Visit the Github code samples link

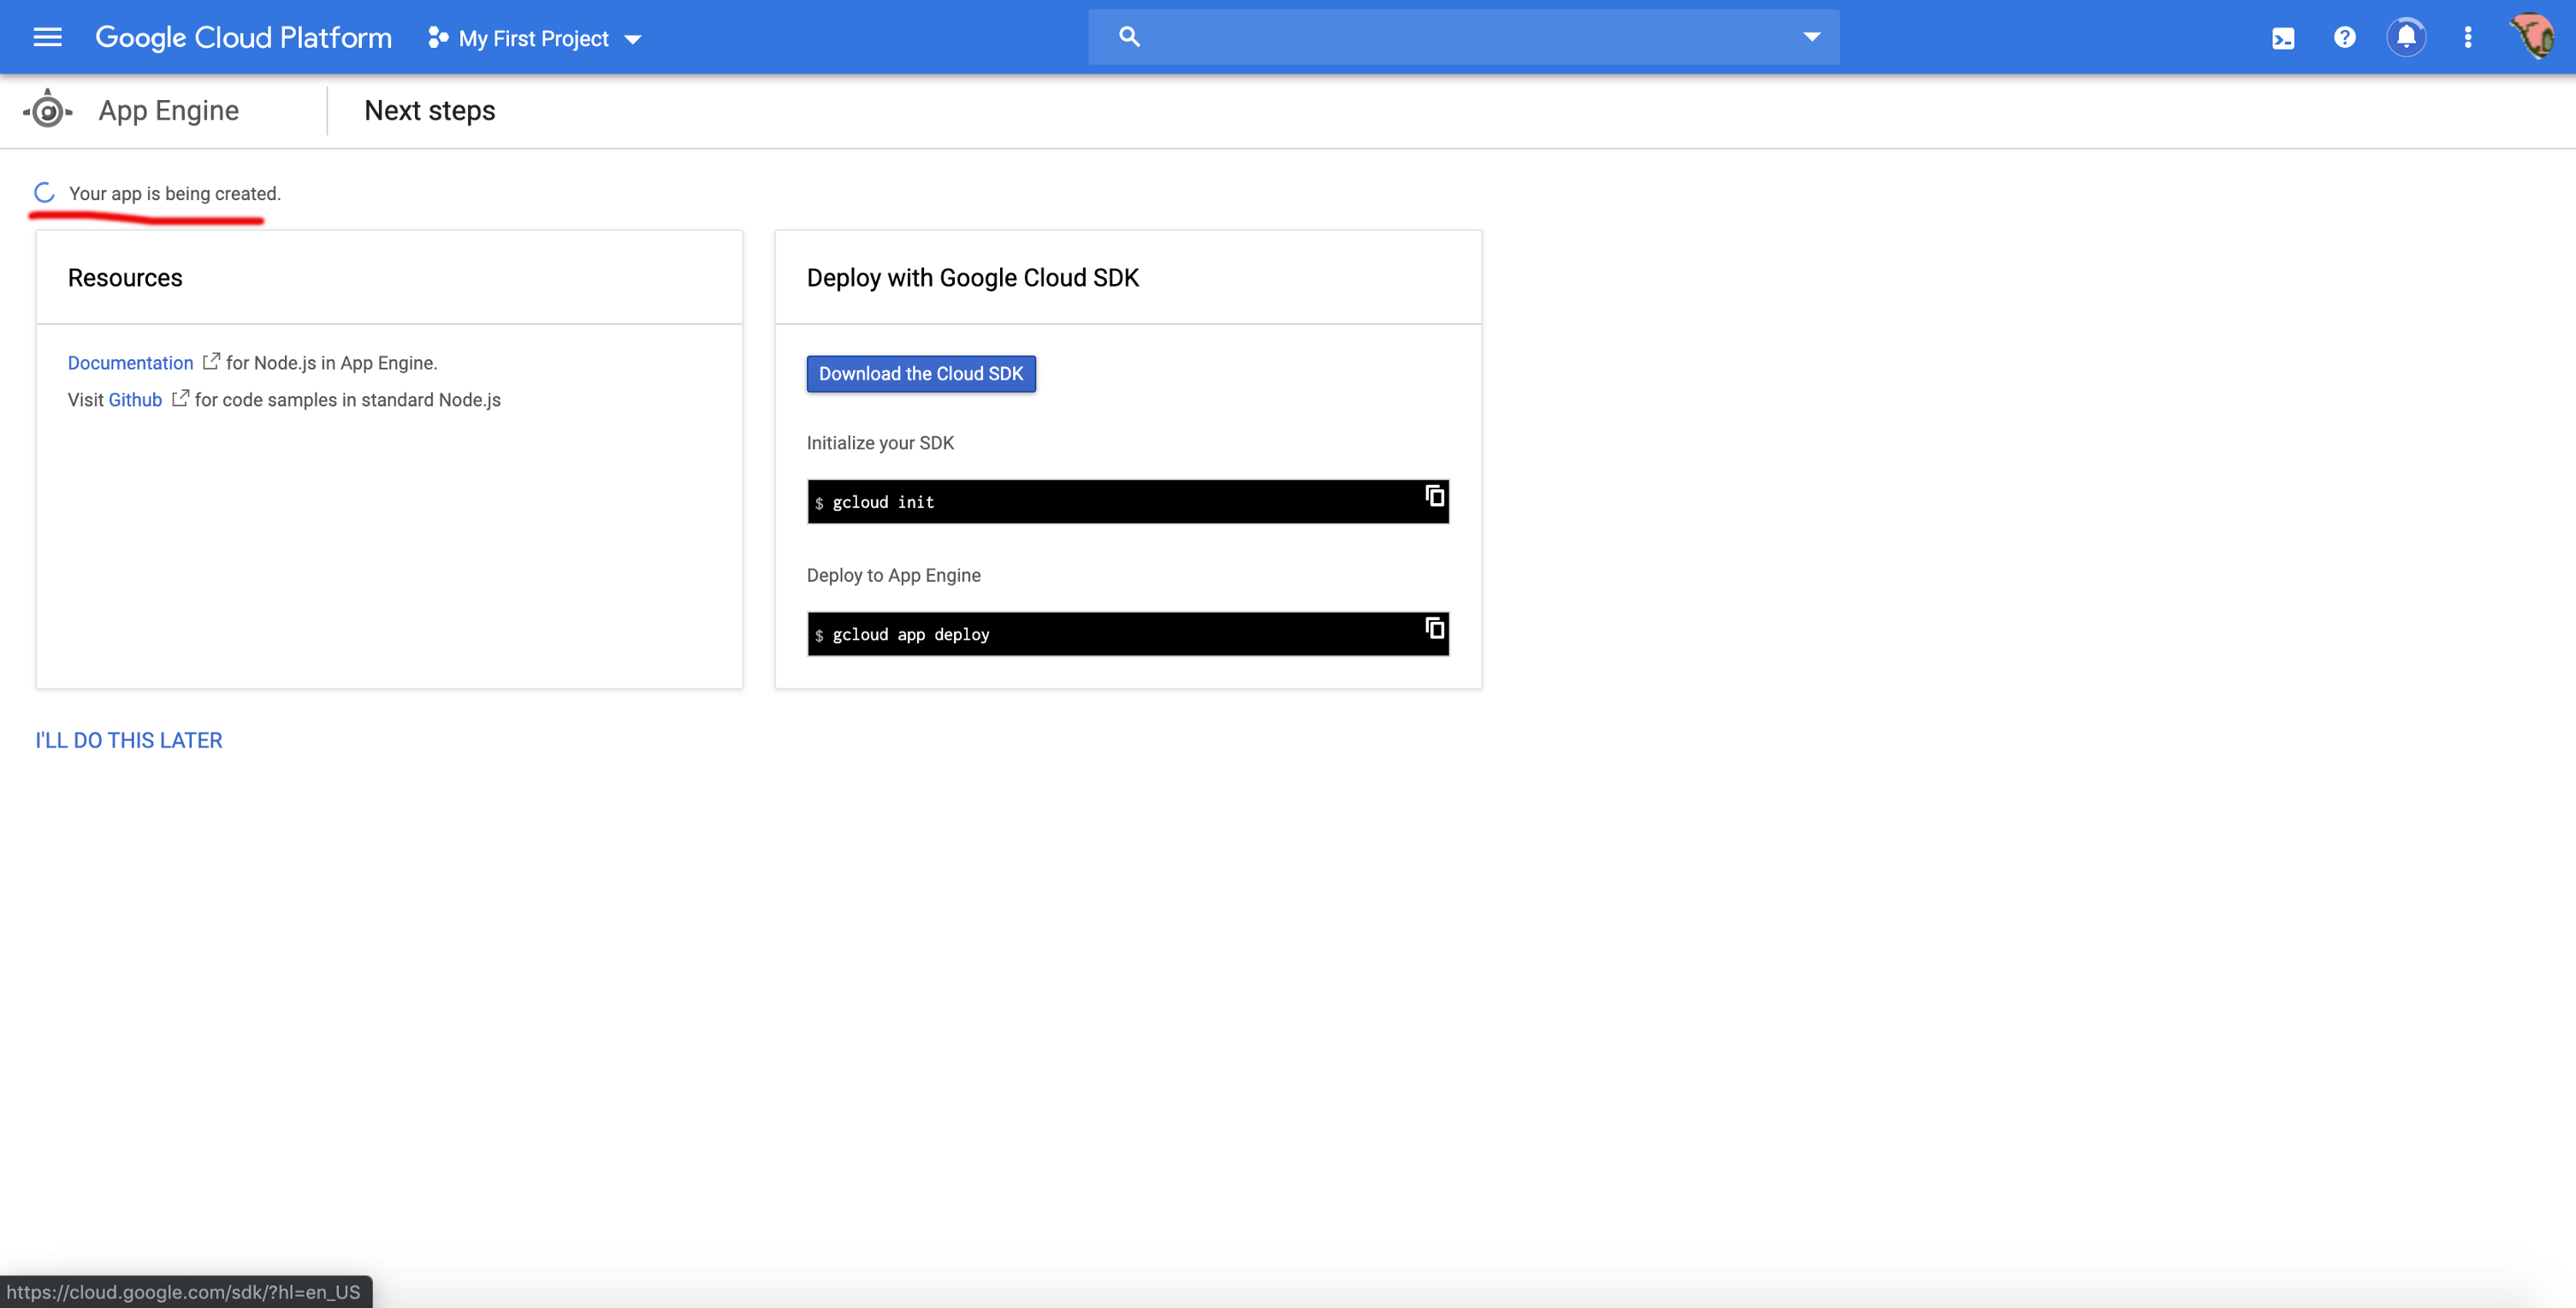pyautogui.click(x=135, y=400)
